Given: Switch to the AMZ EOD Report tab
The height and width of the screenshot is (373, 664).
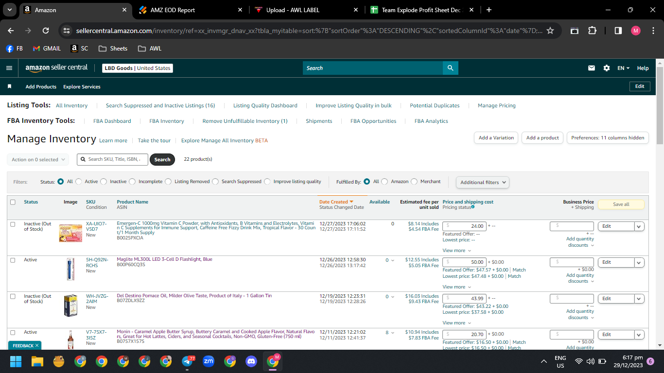Looking at the screenshot, I should [190, 10].
